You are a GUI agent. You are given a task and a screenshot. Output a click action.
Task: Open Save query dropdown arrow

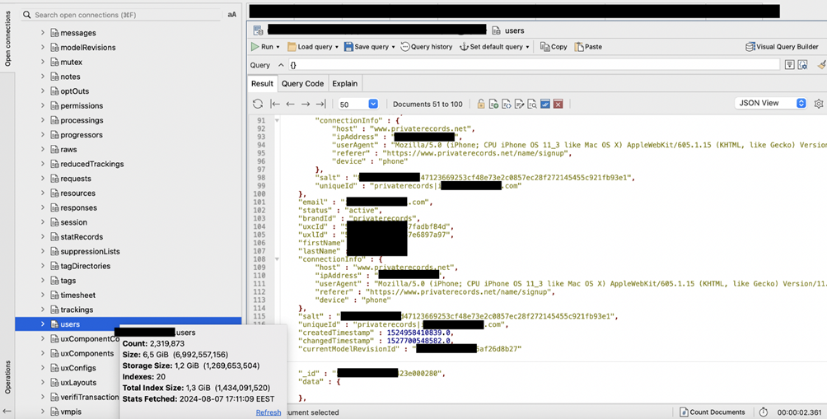pos(393,47)
